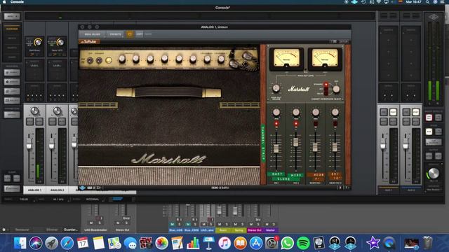Click the SETTINGS button in sidebar
The width and height of the screenshot is (449, 252).
pos(12,189)
